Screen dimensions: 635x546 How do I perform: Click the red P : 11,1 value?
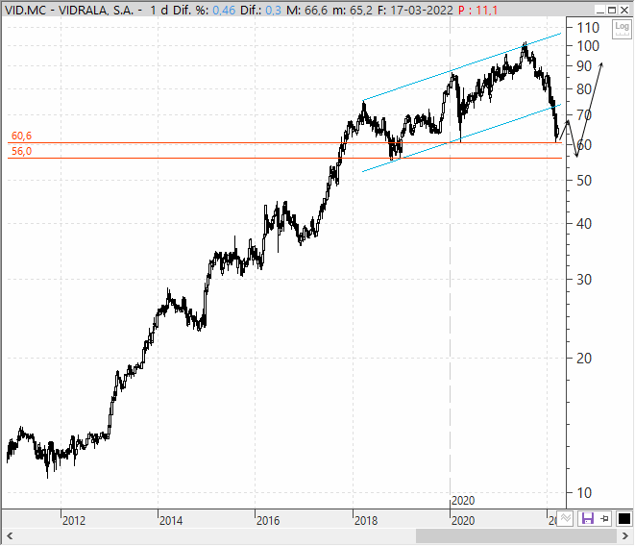[477, 11]
